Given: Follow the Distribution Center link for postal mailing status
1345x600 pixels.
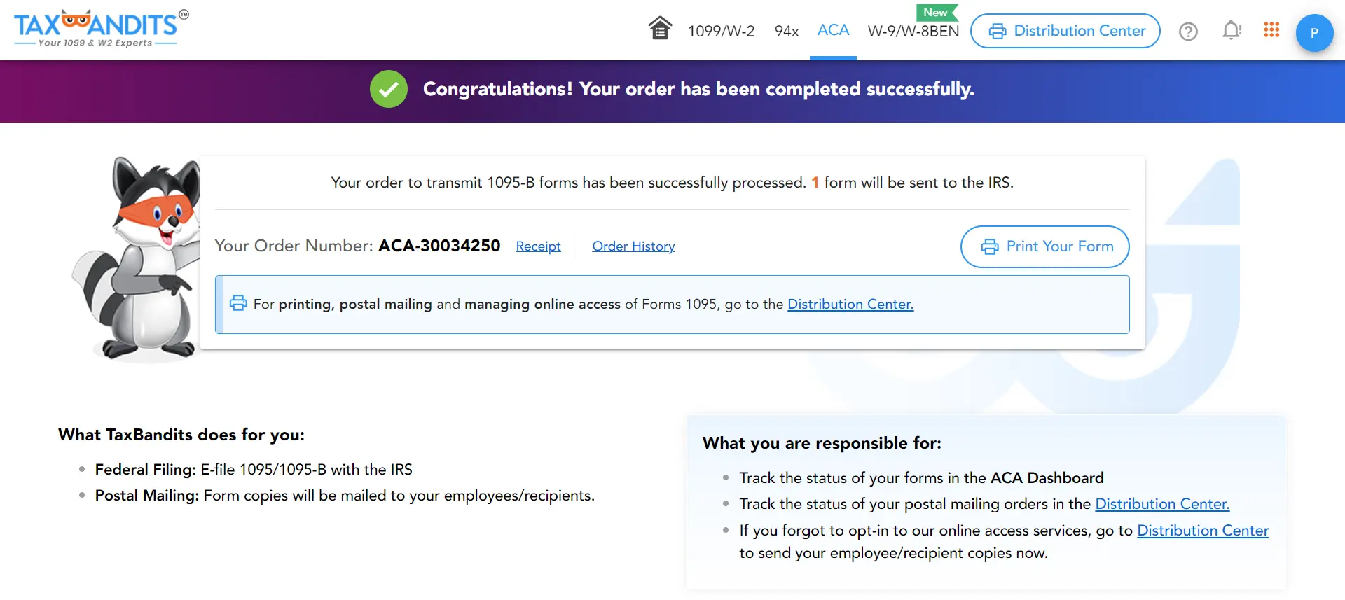Looking at the screenshot, I should pyautogui.click(x=1162, y=503).
